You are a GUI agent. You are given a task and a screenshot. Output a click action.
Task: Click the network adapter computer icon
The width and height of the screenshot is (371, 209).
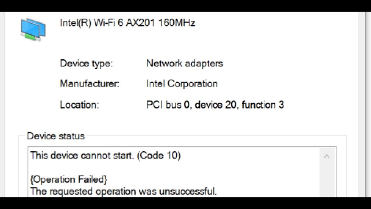[x=33, y=29]
